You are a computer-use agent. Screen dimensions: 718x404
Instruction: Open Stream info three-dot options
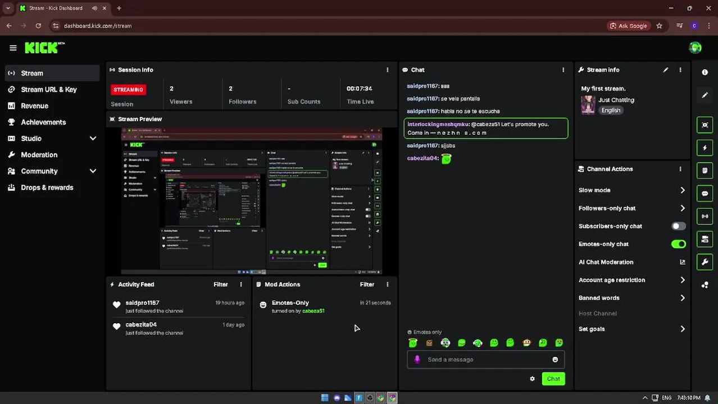click(680, 70)
